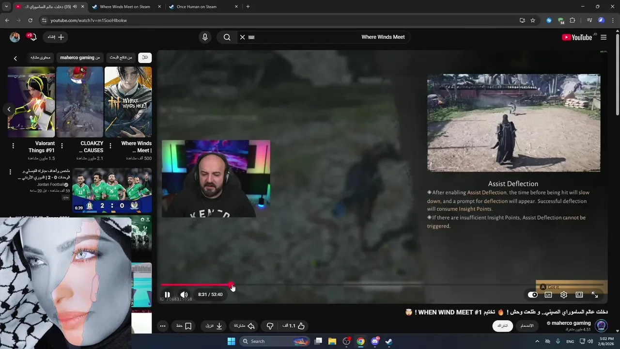The image size is (620, 349).
Task: Open Steam from the taskbar
Action: click(389, 341)
